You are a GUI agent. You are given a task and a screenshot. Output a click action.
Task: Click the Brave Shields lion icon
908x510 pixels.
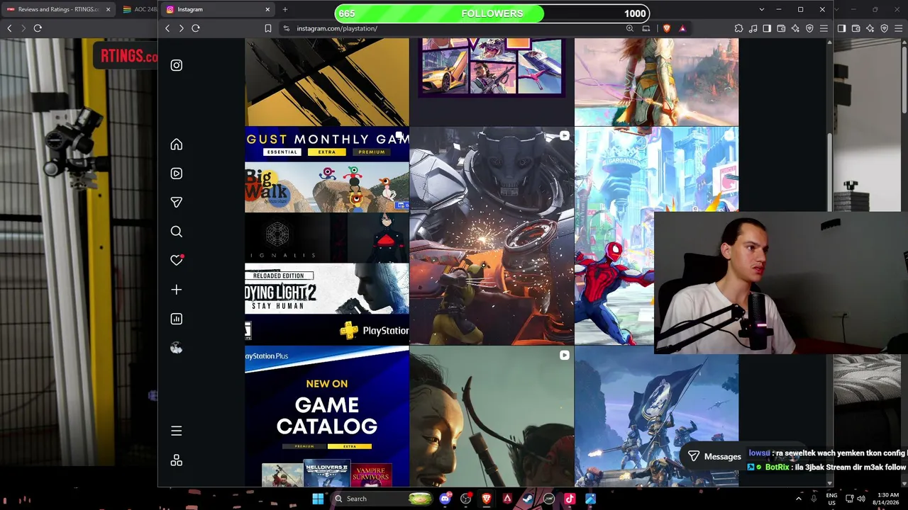tap(666, 28)
